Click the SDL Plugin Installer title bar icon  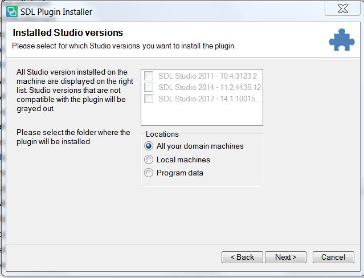(12, 11)
